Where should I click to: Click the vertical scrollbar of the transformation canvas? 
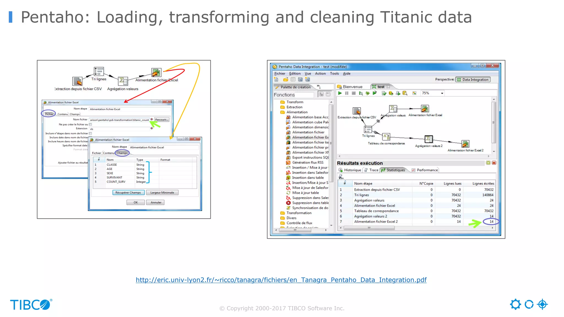[494, 122]
